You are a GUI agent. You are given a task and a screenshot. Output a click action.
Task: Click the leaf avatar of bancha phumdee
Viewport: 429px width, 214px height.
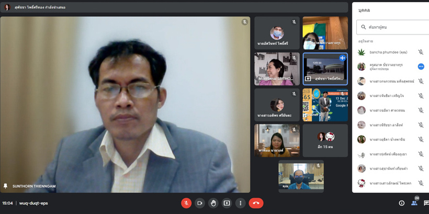[362, 52]
